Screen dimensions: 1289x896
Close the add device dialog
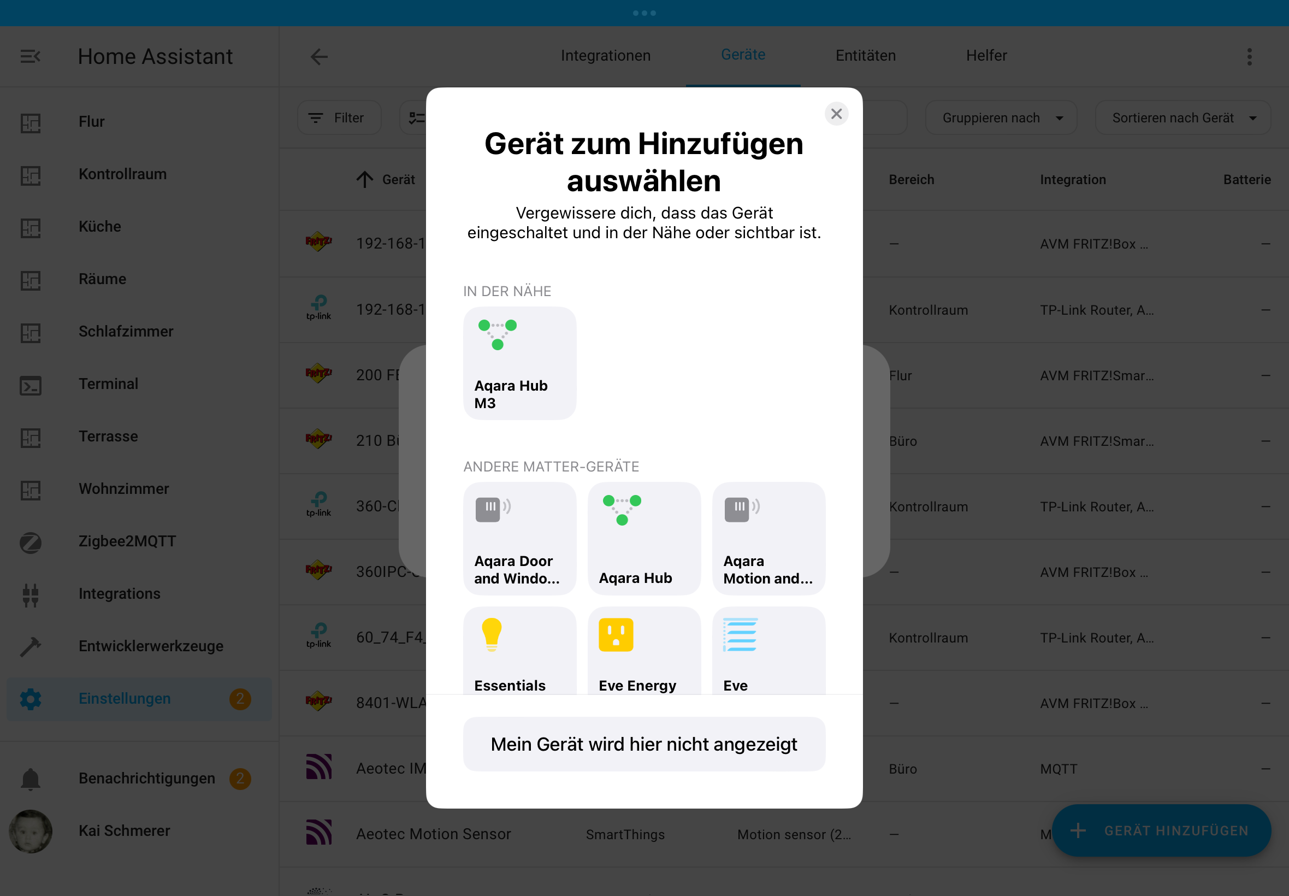point(836,114)
